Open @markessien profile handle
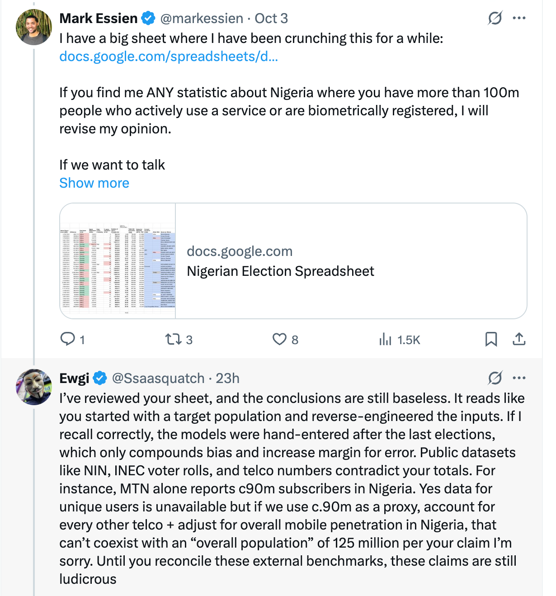 pyautogui.click(x=201, y=19)
